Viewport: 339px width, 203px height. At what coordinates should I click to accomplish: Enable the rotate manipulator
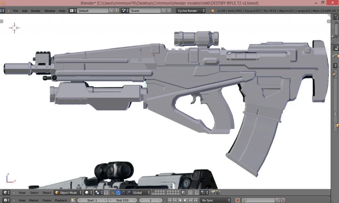tap(123, 192)
